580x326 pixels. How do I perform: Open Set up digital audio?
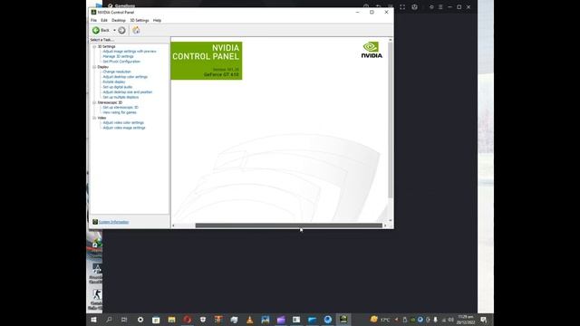tap(118, 87)
